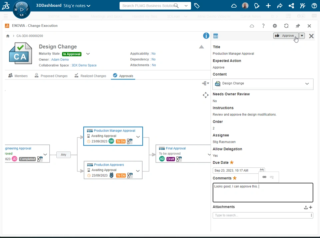Switch to Proposed Changes tab
320x238 pixels.
point(51,76)
